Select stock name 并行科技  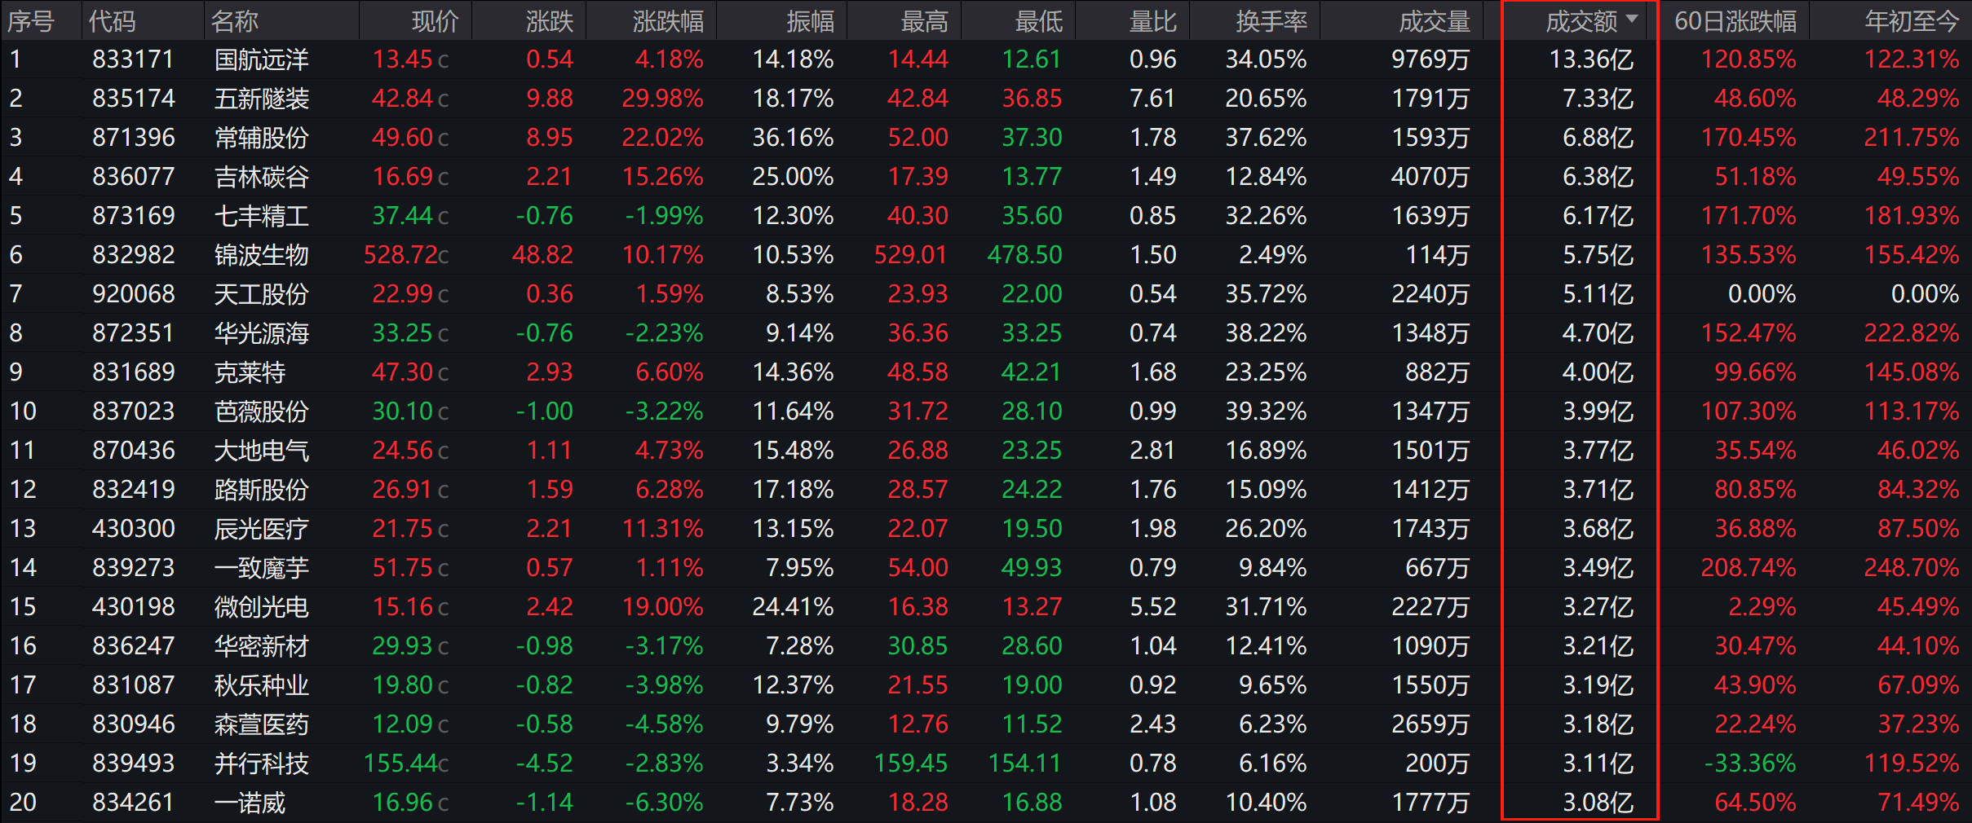pyautogui.click(x=262, y=764)
